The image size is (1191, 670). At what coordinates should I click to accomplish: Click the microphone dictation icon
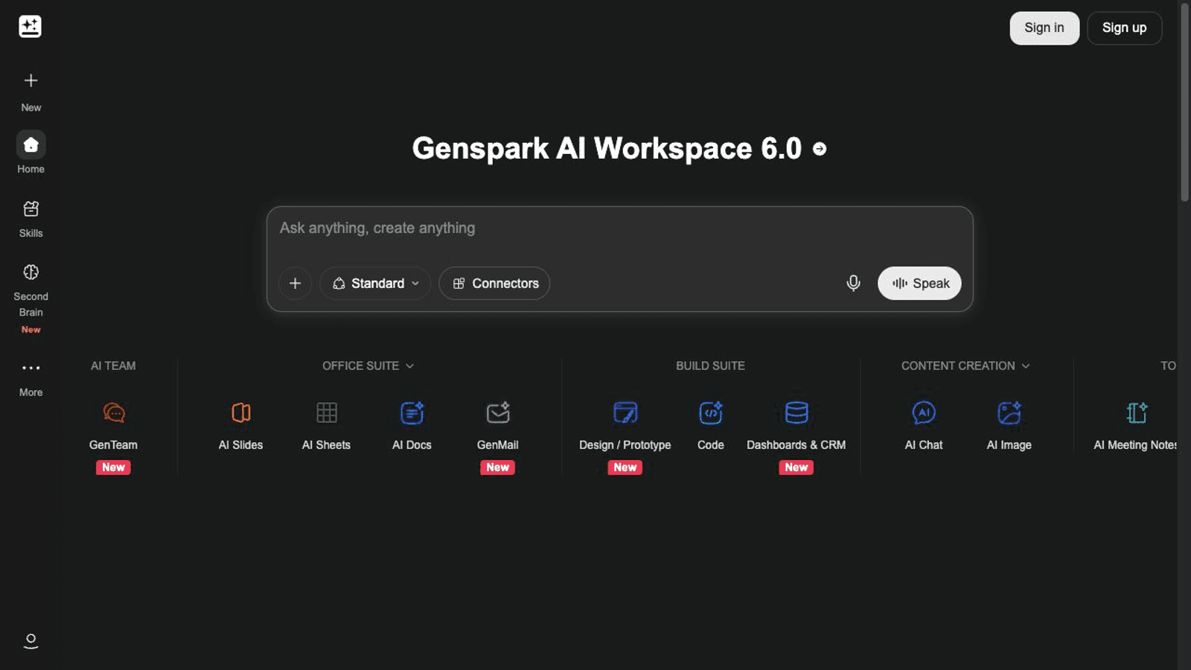[x=853, y=283]
